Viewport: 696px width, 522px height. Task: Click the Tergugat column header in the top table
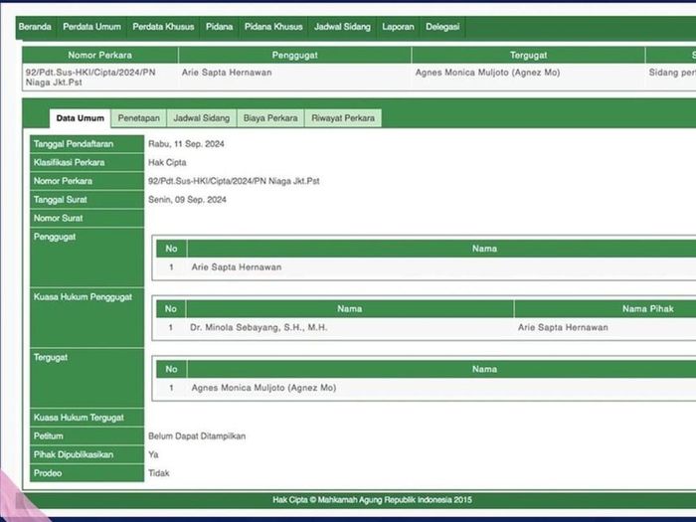point(528,56)
